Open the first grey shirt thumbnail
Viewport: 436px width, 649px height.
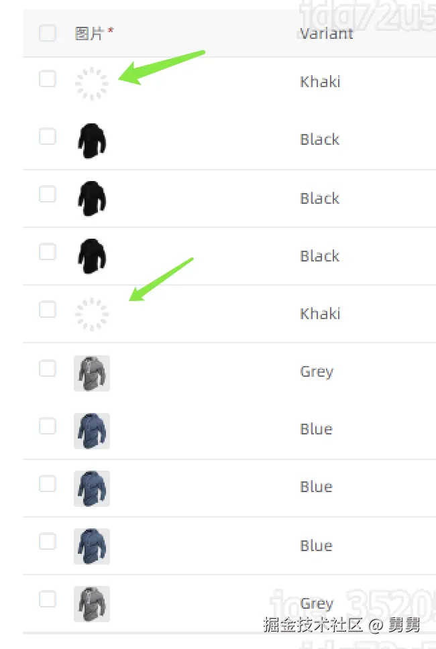[x=91, y=373]
